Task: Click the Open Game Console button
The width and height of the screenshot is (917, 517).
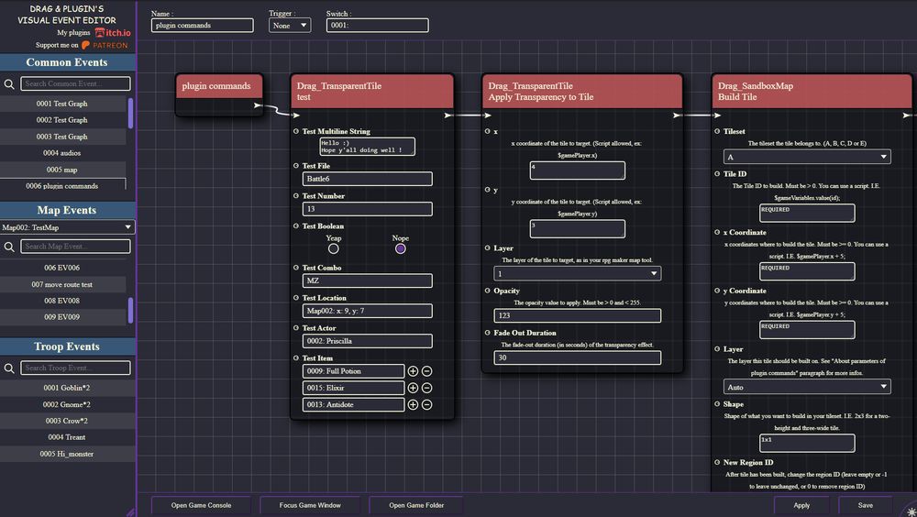Action: pos(201,505)
